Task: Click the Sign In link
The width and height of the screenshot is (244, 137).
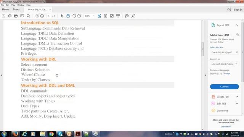Action: point(238,10)
